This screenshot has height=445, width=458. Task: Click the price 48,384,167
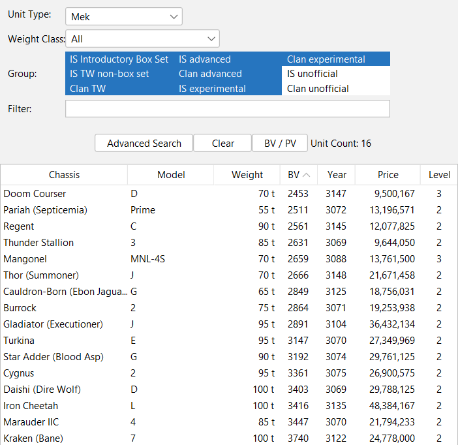tap(392, 406)
